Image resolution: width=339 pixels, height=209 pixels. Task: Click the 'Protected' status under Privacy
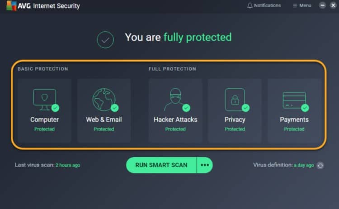coord(235,129)
